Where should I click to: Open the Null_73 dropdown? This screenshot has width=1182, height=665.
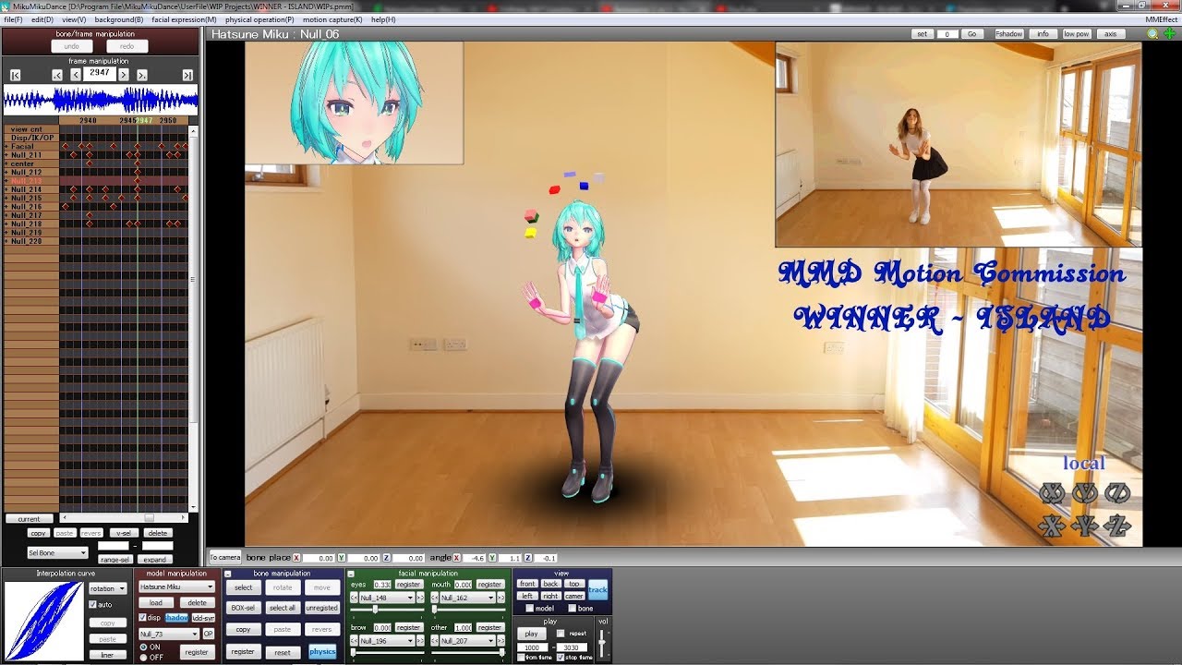[x=169, y=635]
